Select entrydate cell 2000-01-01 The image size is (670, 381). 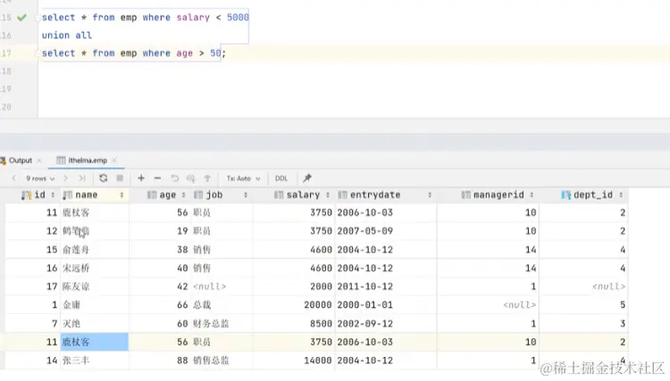(x=386, y=305)
